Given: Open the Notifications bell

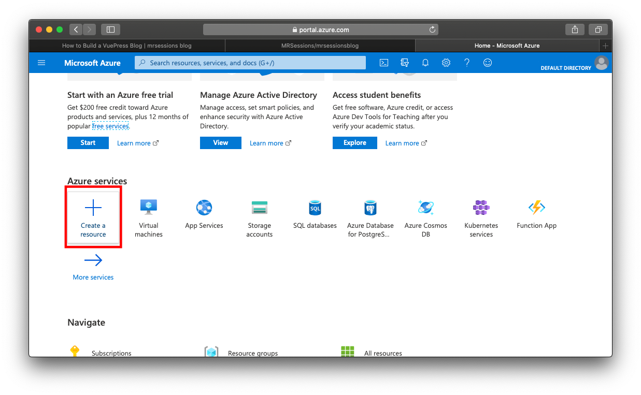Looking at the screenshot, I should tap(425, 63).
